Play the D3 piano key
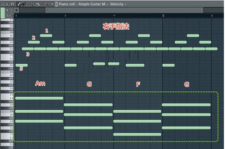 pyautogui.click(x=7, y=144)
